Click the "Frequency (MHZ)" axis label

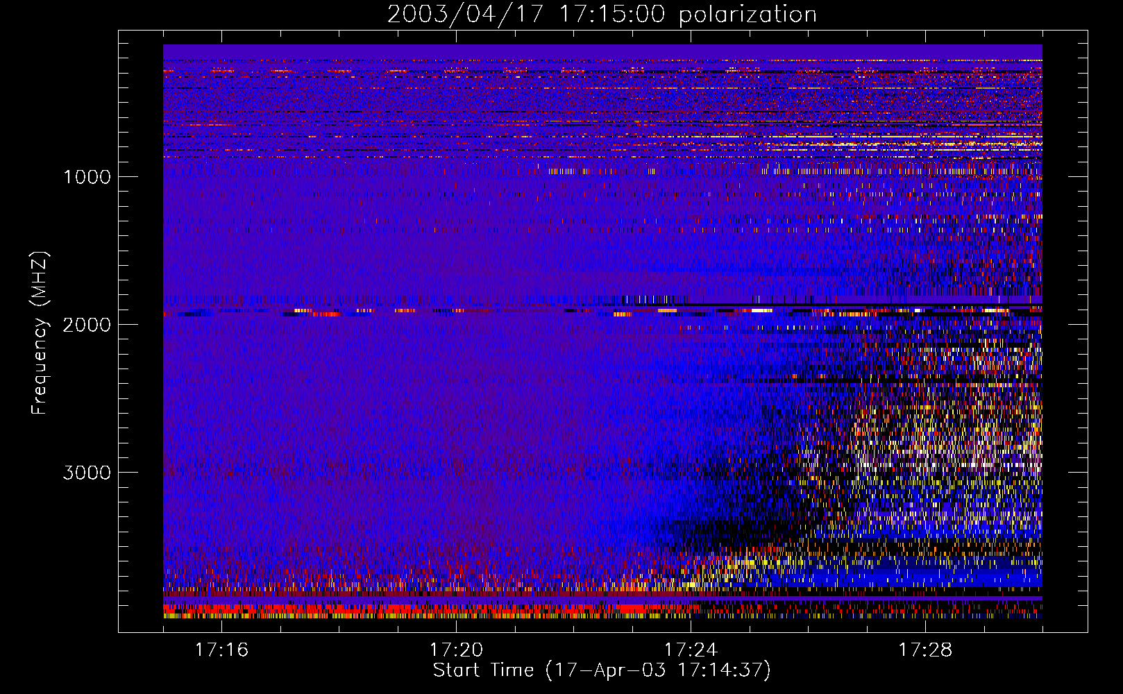coord(40,334)
